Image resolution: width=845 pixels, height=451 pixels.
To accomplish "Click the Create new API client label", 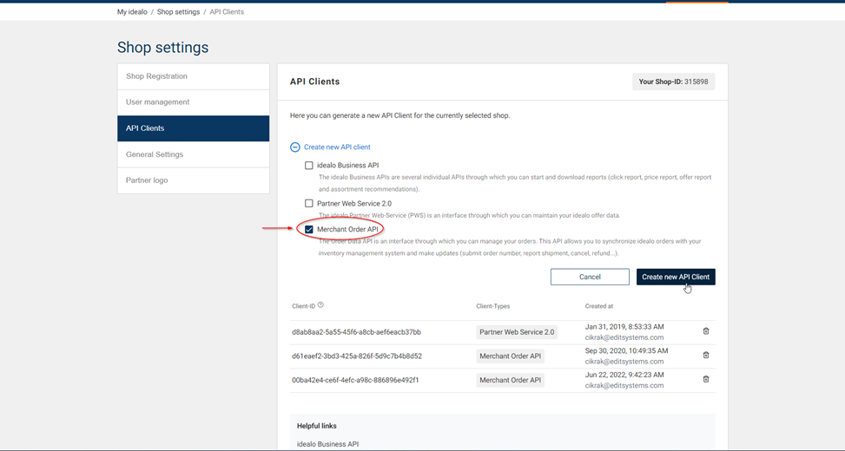I will coord(337,147).
